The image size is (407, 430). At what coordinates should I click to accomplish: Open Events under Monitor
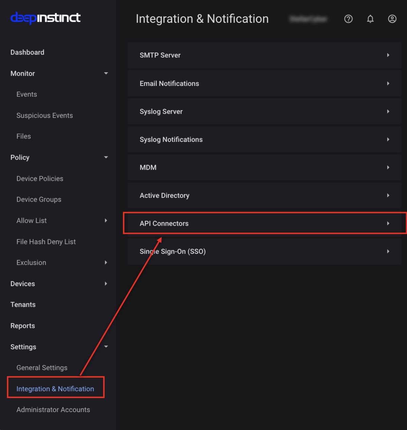[x=26, y=94]
